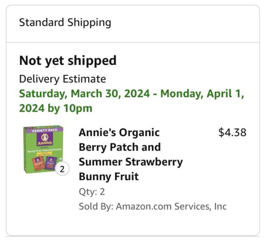Image resolution: width=267 pixels, height=241 pixels.
Task: Click 'Summer Strawberry' in the product title
Action: [131, 162]
